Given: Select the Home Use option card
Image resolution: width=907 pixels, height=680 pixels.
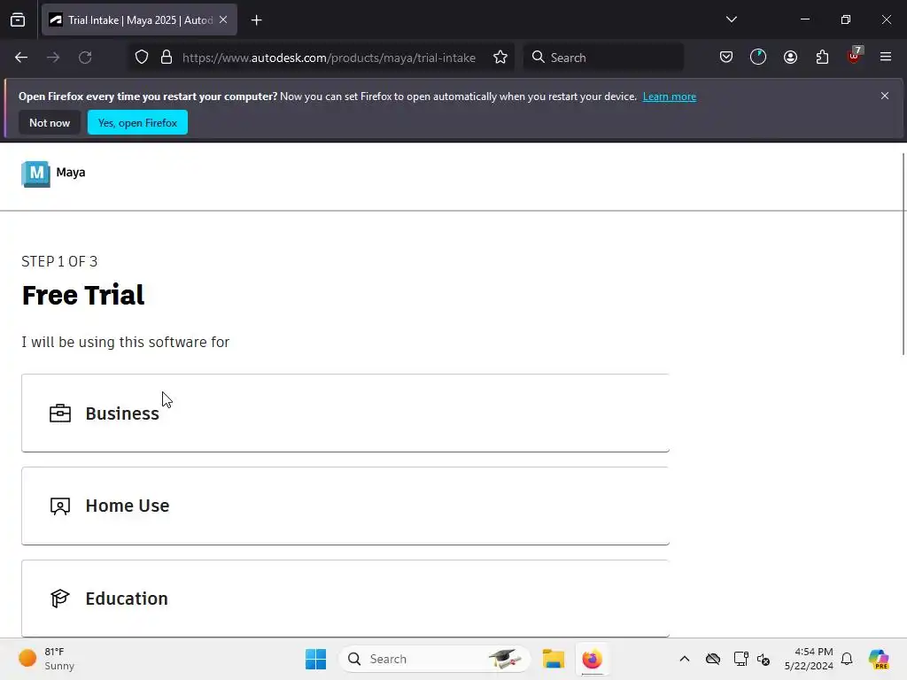Looking at the screenshot, I should click(x=345, y=506).
